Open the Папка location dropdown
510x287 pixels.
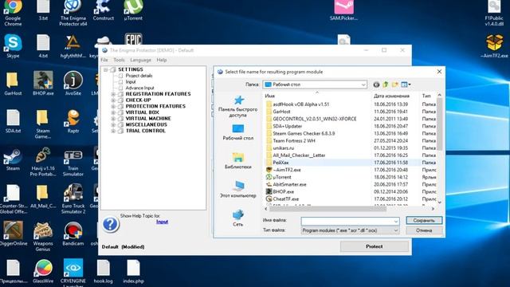tap(315, 85)
